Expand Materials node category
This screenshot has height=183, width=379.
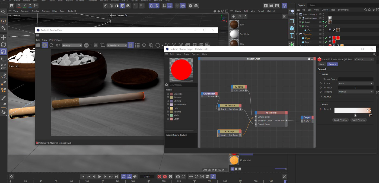168,94
